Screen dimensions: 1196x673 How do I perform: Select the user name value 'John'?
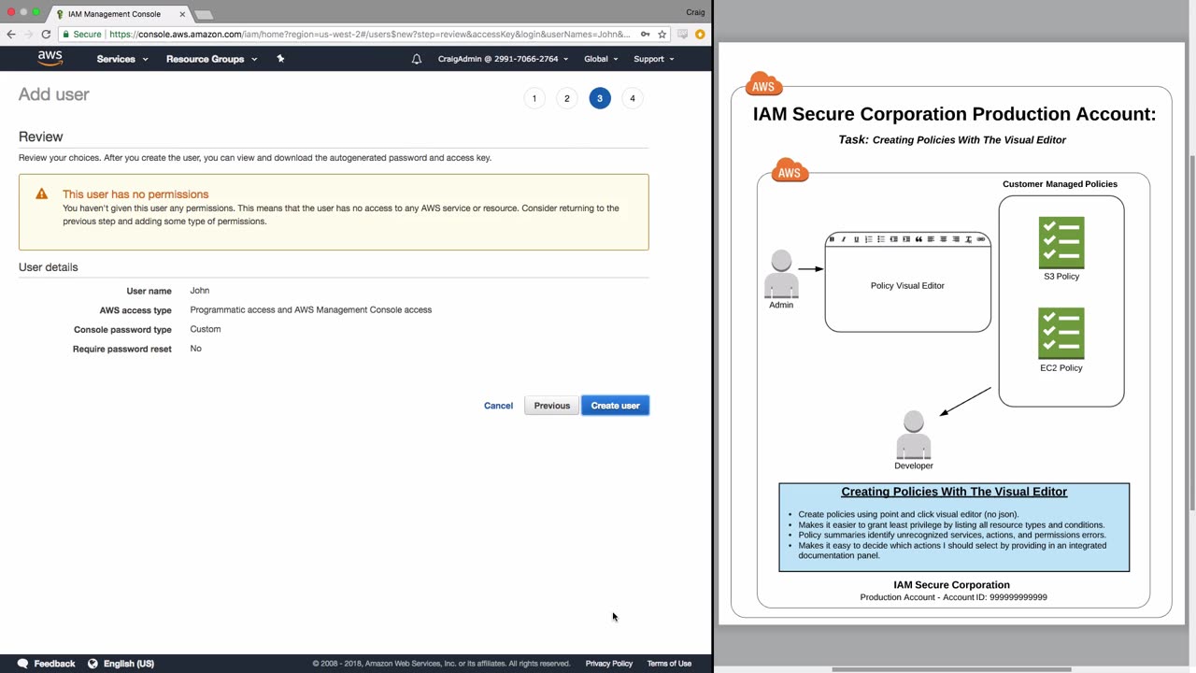[200, 291]
